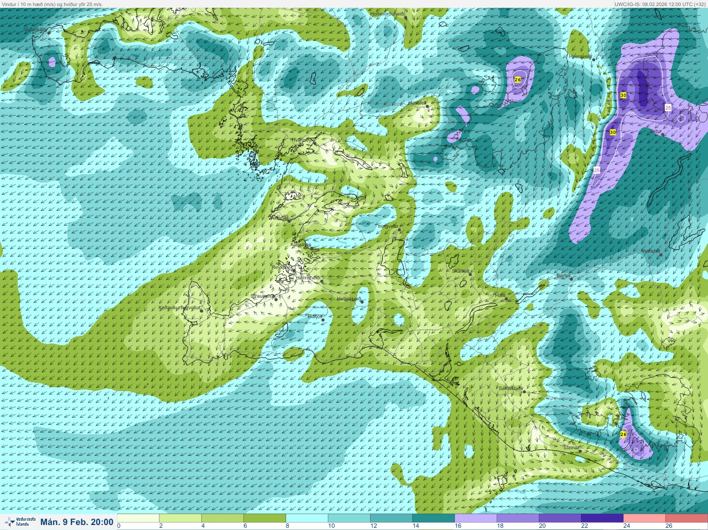Click the Setur station label
This screenshot has width=708, height=530.
pyautogui.click(x=655, y=132)
